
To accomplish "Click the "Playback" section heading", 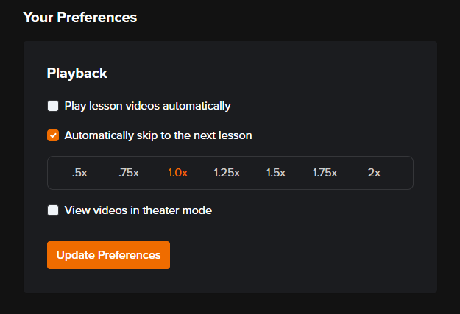I will point(77,73).
